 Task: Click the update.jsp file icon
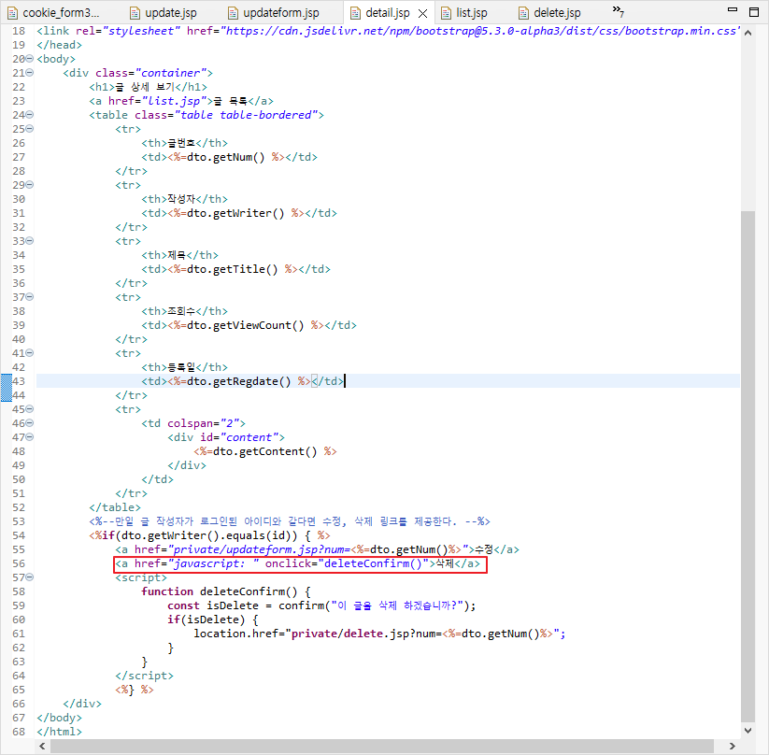coord(135,13)
